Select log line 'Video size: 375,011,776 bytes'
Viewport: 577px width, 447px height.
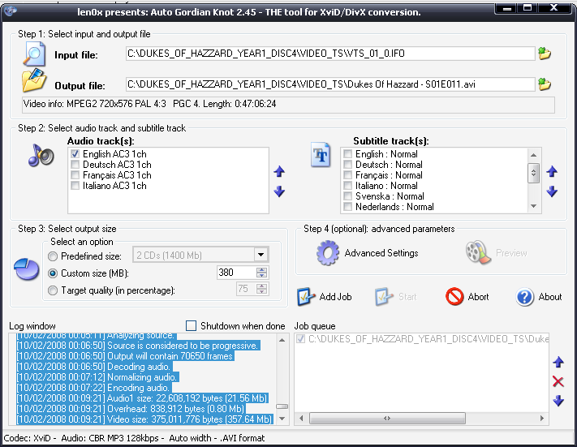pos(144,419)
